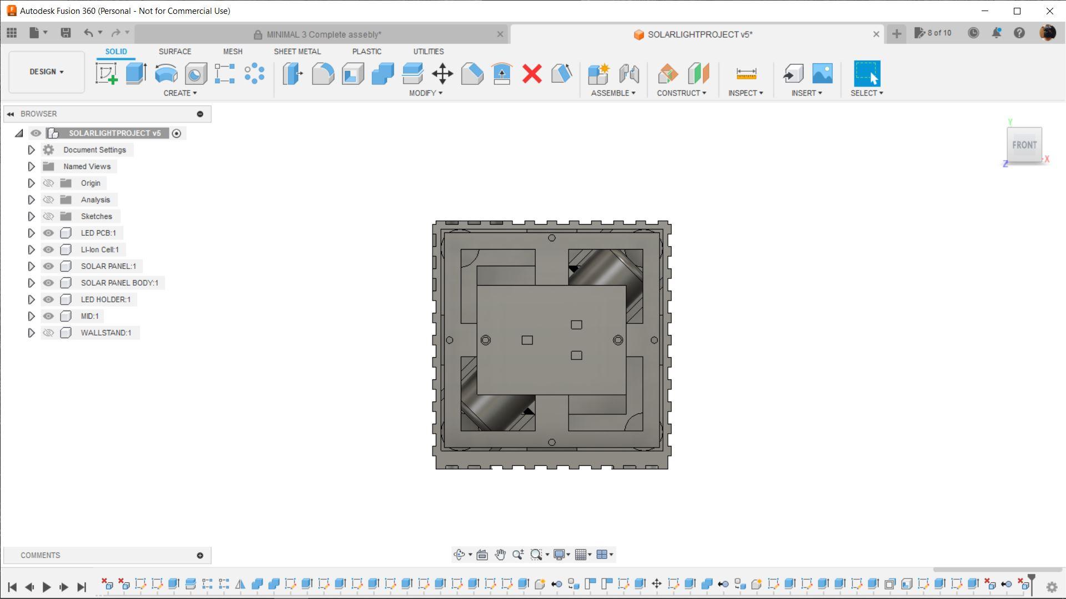The height and width of the screenshot is (599, 1066).
Task: Open the Measure tool under Inspect
Action: pyautogui.click(x=746, y=73)
